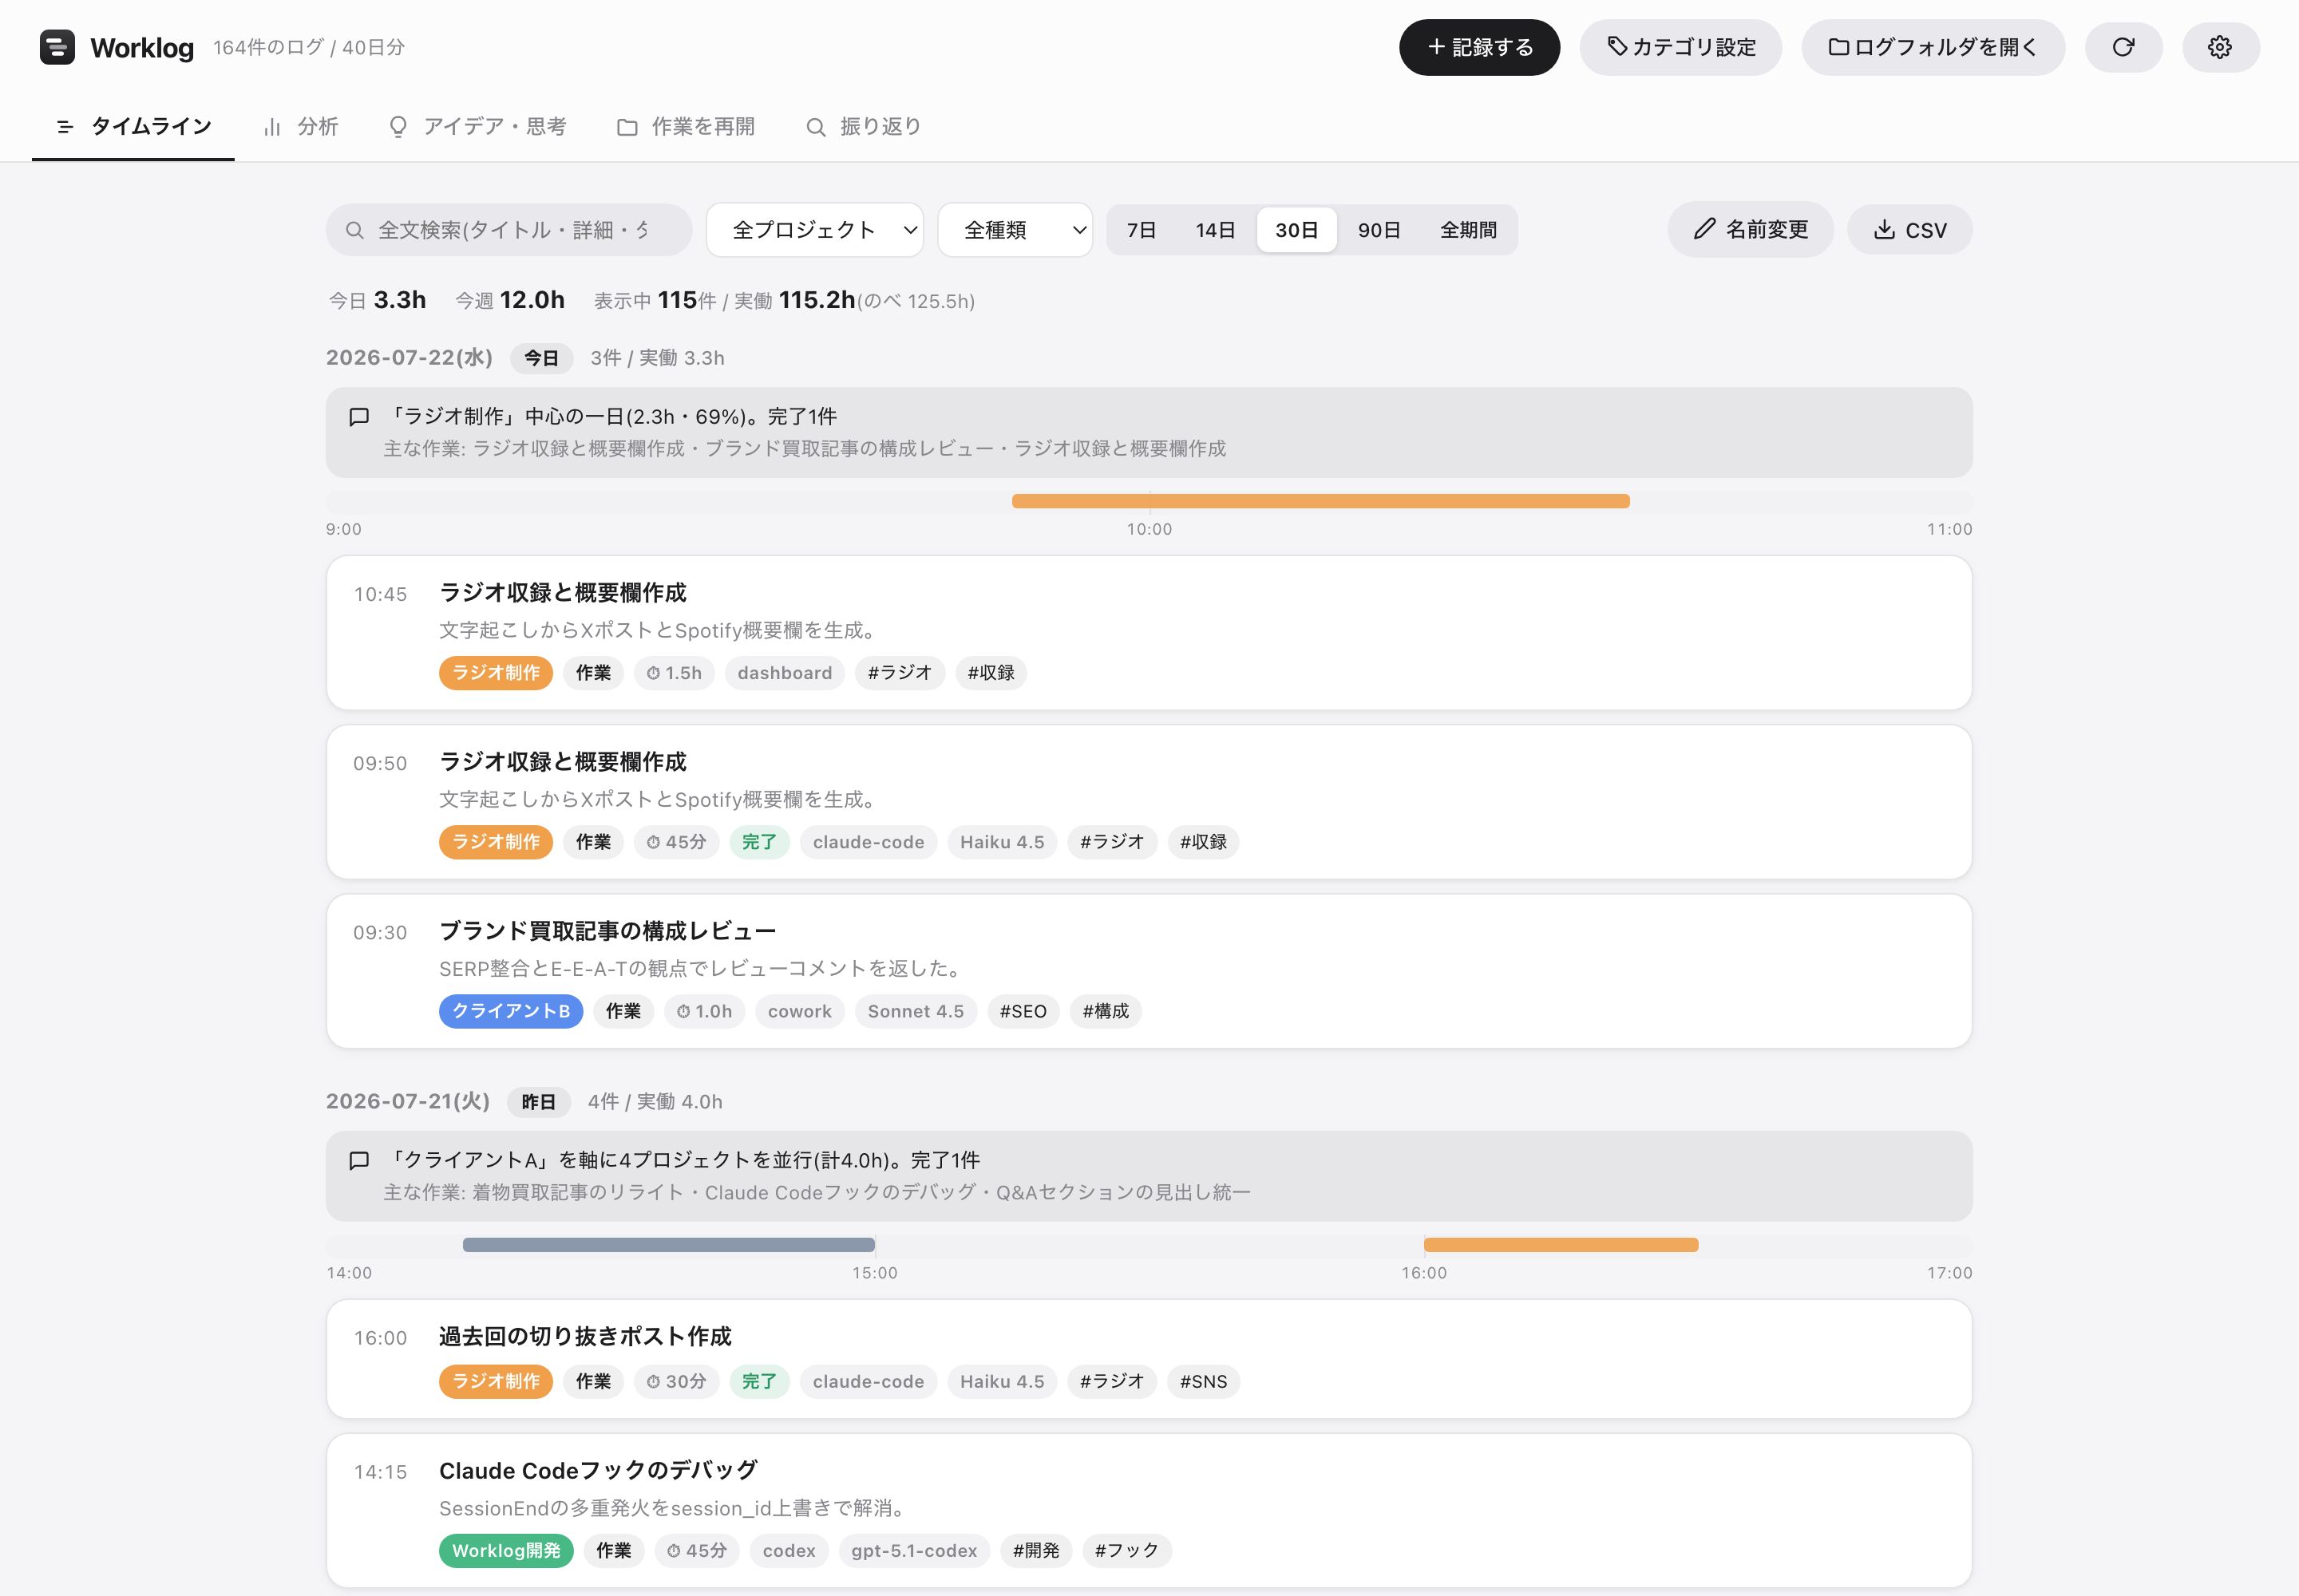The height and width of the screenshot is (1596, 2299).
Task: Click the comment icon in 「ラジオ制作」 summary
Action: (x=359, y=417)
